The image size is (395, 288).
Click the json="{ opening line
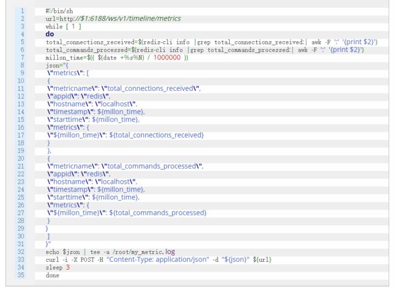[x=57, y=65]
